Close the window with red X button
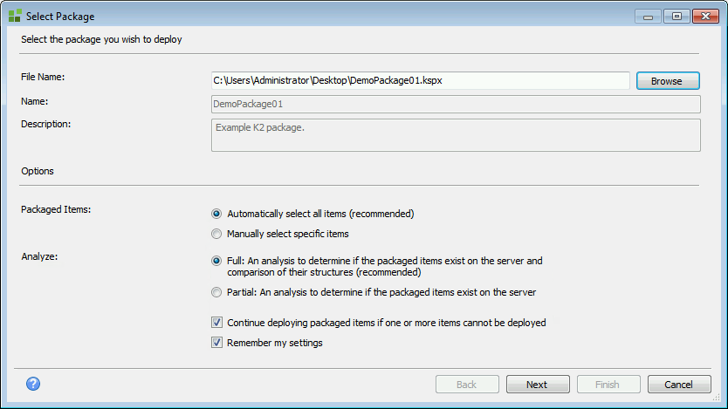This screenshot has height=409, width=728. click(x=704, y=16)
